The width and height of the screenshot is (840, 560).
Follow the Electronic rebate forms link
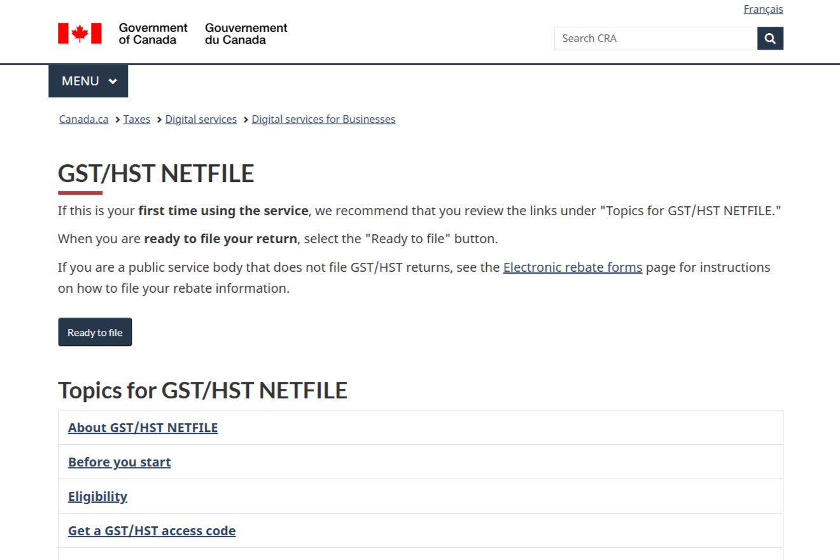(x=572, y=267)
